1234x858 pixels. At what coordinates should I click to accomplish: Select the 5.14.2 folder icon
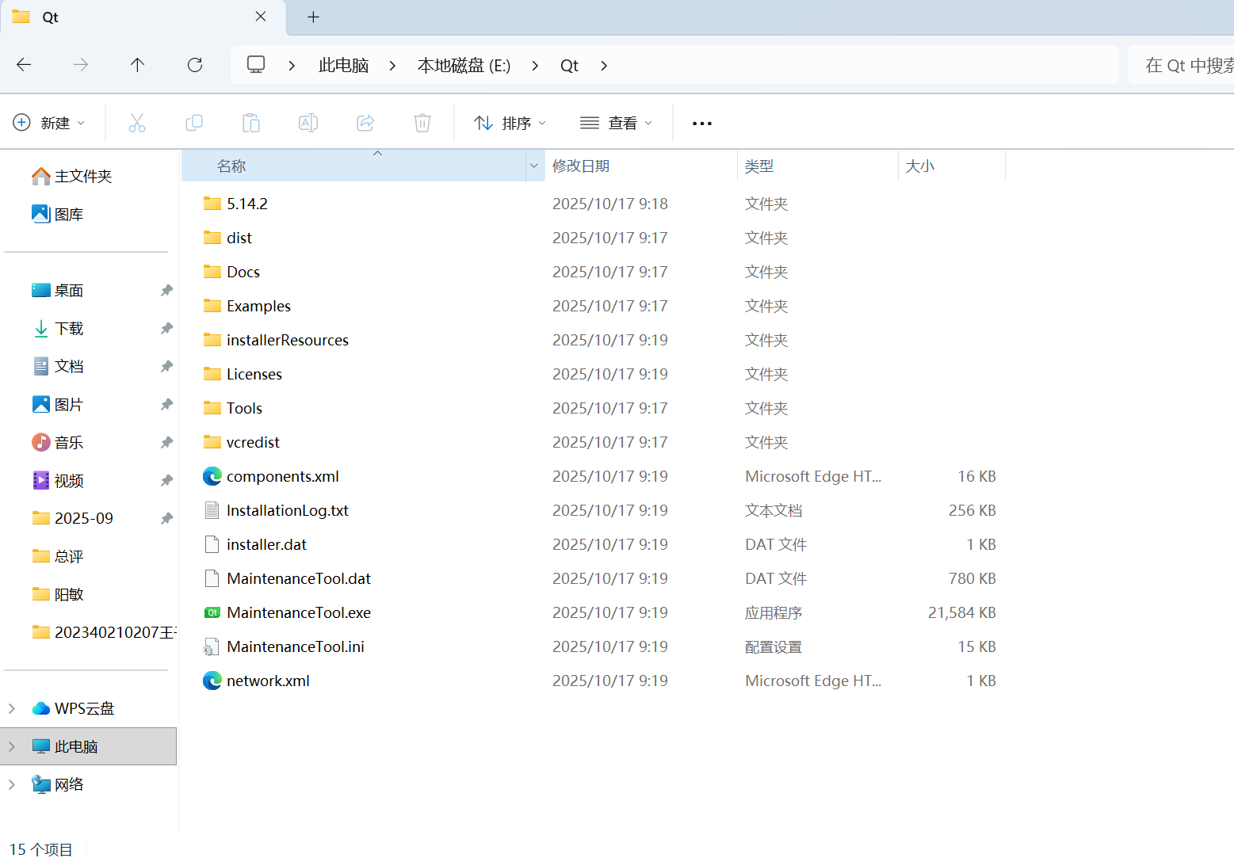click(x=212, y=204)
